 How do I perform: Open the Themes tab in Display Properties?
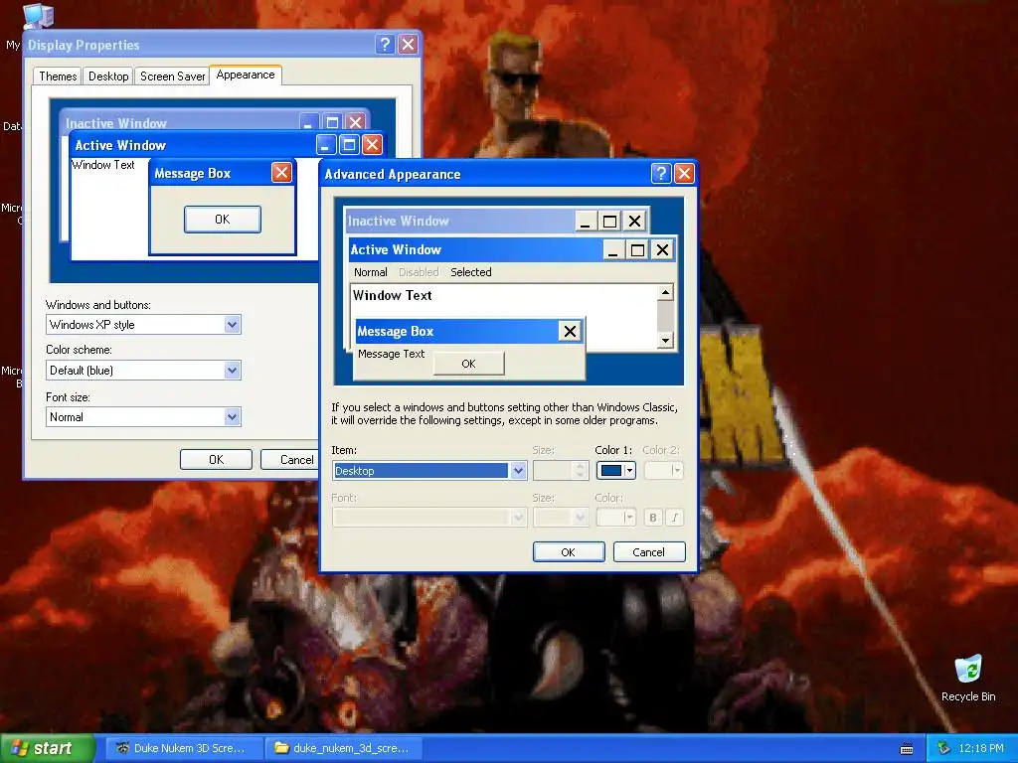(x=58, y=76)
